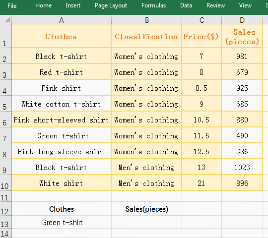Select row 3 header
Viewport: 268px width, 238px height.
tap(6, 72)
